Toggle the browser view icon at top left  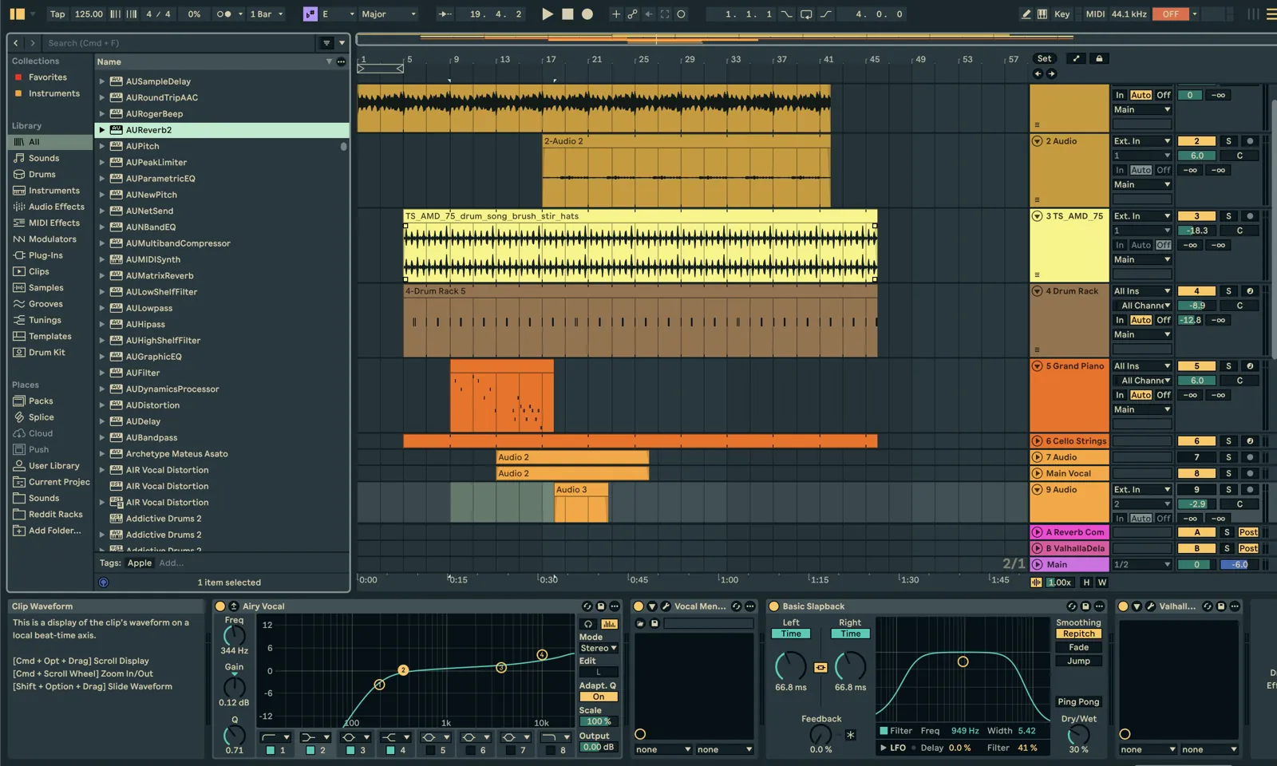coord(17,14)
